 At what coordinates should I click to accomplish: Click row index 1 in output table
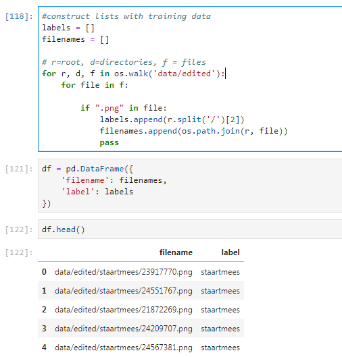tap(44, 291)
